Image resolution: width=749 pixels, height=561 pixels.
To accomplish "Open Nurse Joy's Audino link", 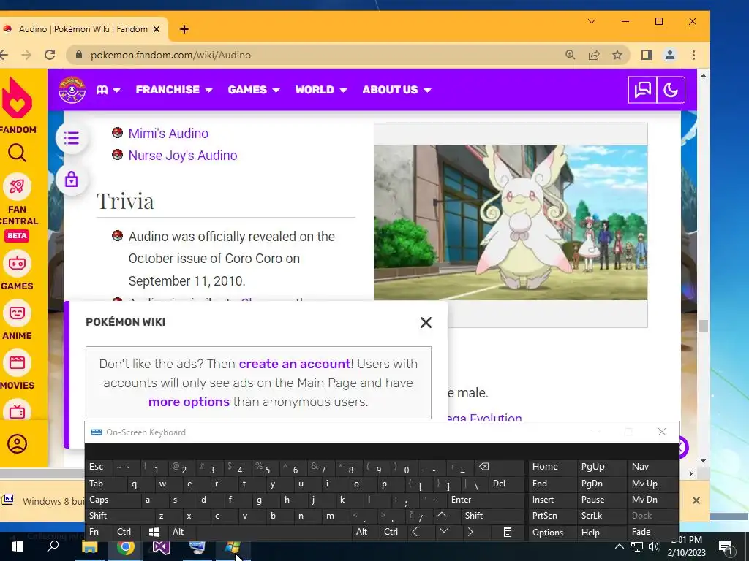I will [x=182, y=155].
